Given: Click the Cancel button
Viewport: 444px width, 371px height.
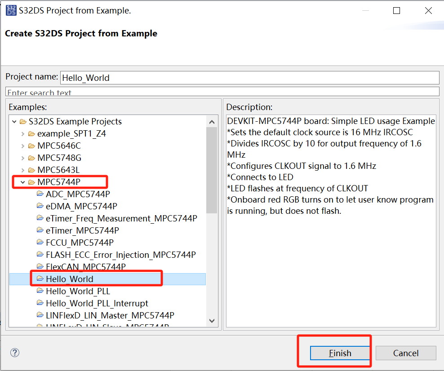Looking at the screenshot, I should (406, 353).
